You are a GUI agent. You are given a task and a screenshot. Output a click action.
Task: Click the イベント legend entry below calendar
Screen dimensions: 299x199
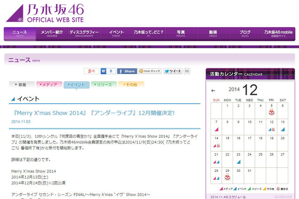(240, 189)
